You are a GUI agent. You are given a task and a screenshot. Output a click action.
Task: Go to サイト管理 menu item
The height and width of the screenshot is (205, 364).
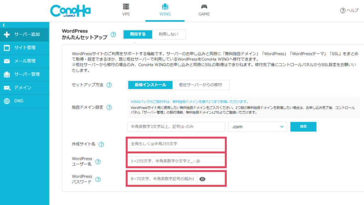click(25, 48)
